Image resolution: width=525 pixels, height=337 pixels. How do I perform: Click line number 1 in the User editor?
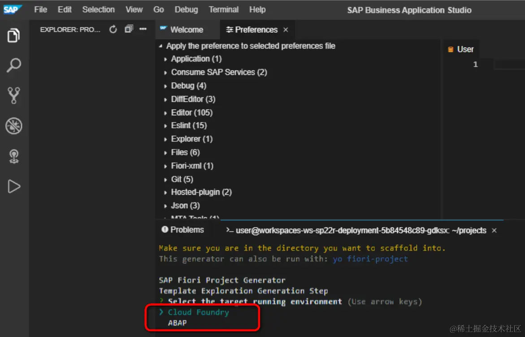click(475, 64)
